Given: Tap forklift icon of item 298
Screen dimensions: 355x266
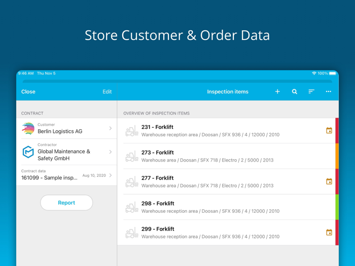Looking at the screenshot, I should click(x=132, y=207).
